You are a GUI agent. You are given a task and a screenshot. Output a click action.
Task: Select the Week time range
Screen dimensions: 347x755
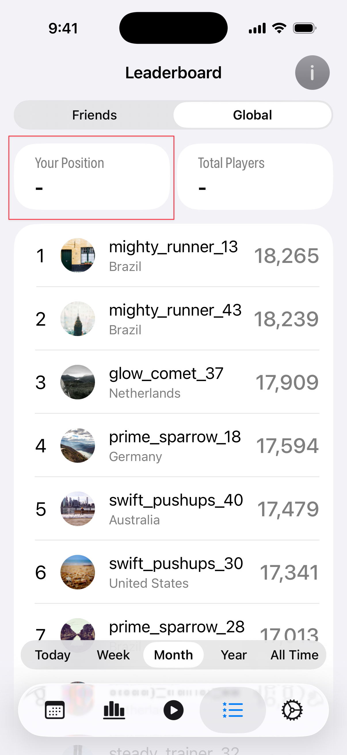coord(113,655)
